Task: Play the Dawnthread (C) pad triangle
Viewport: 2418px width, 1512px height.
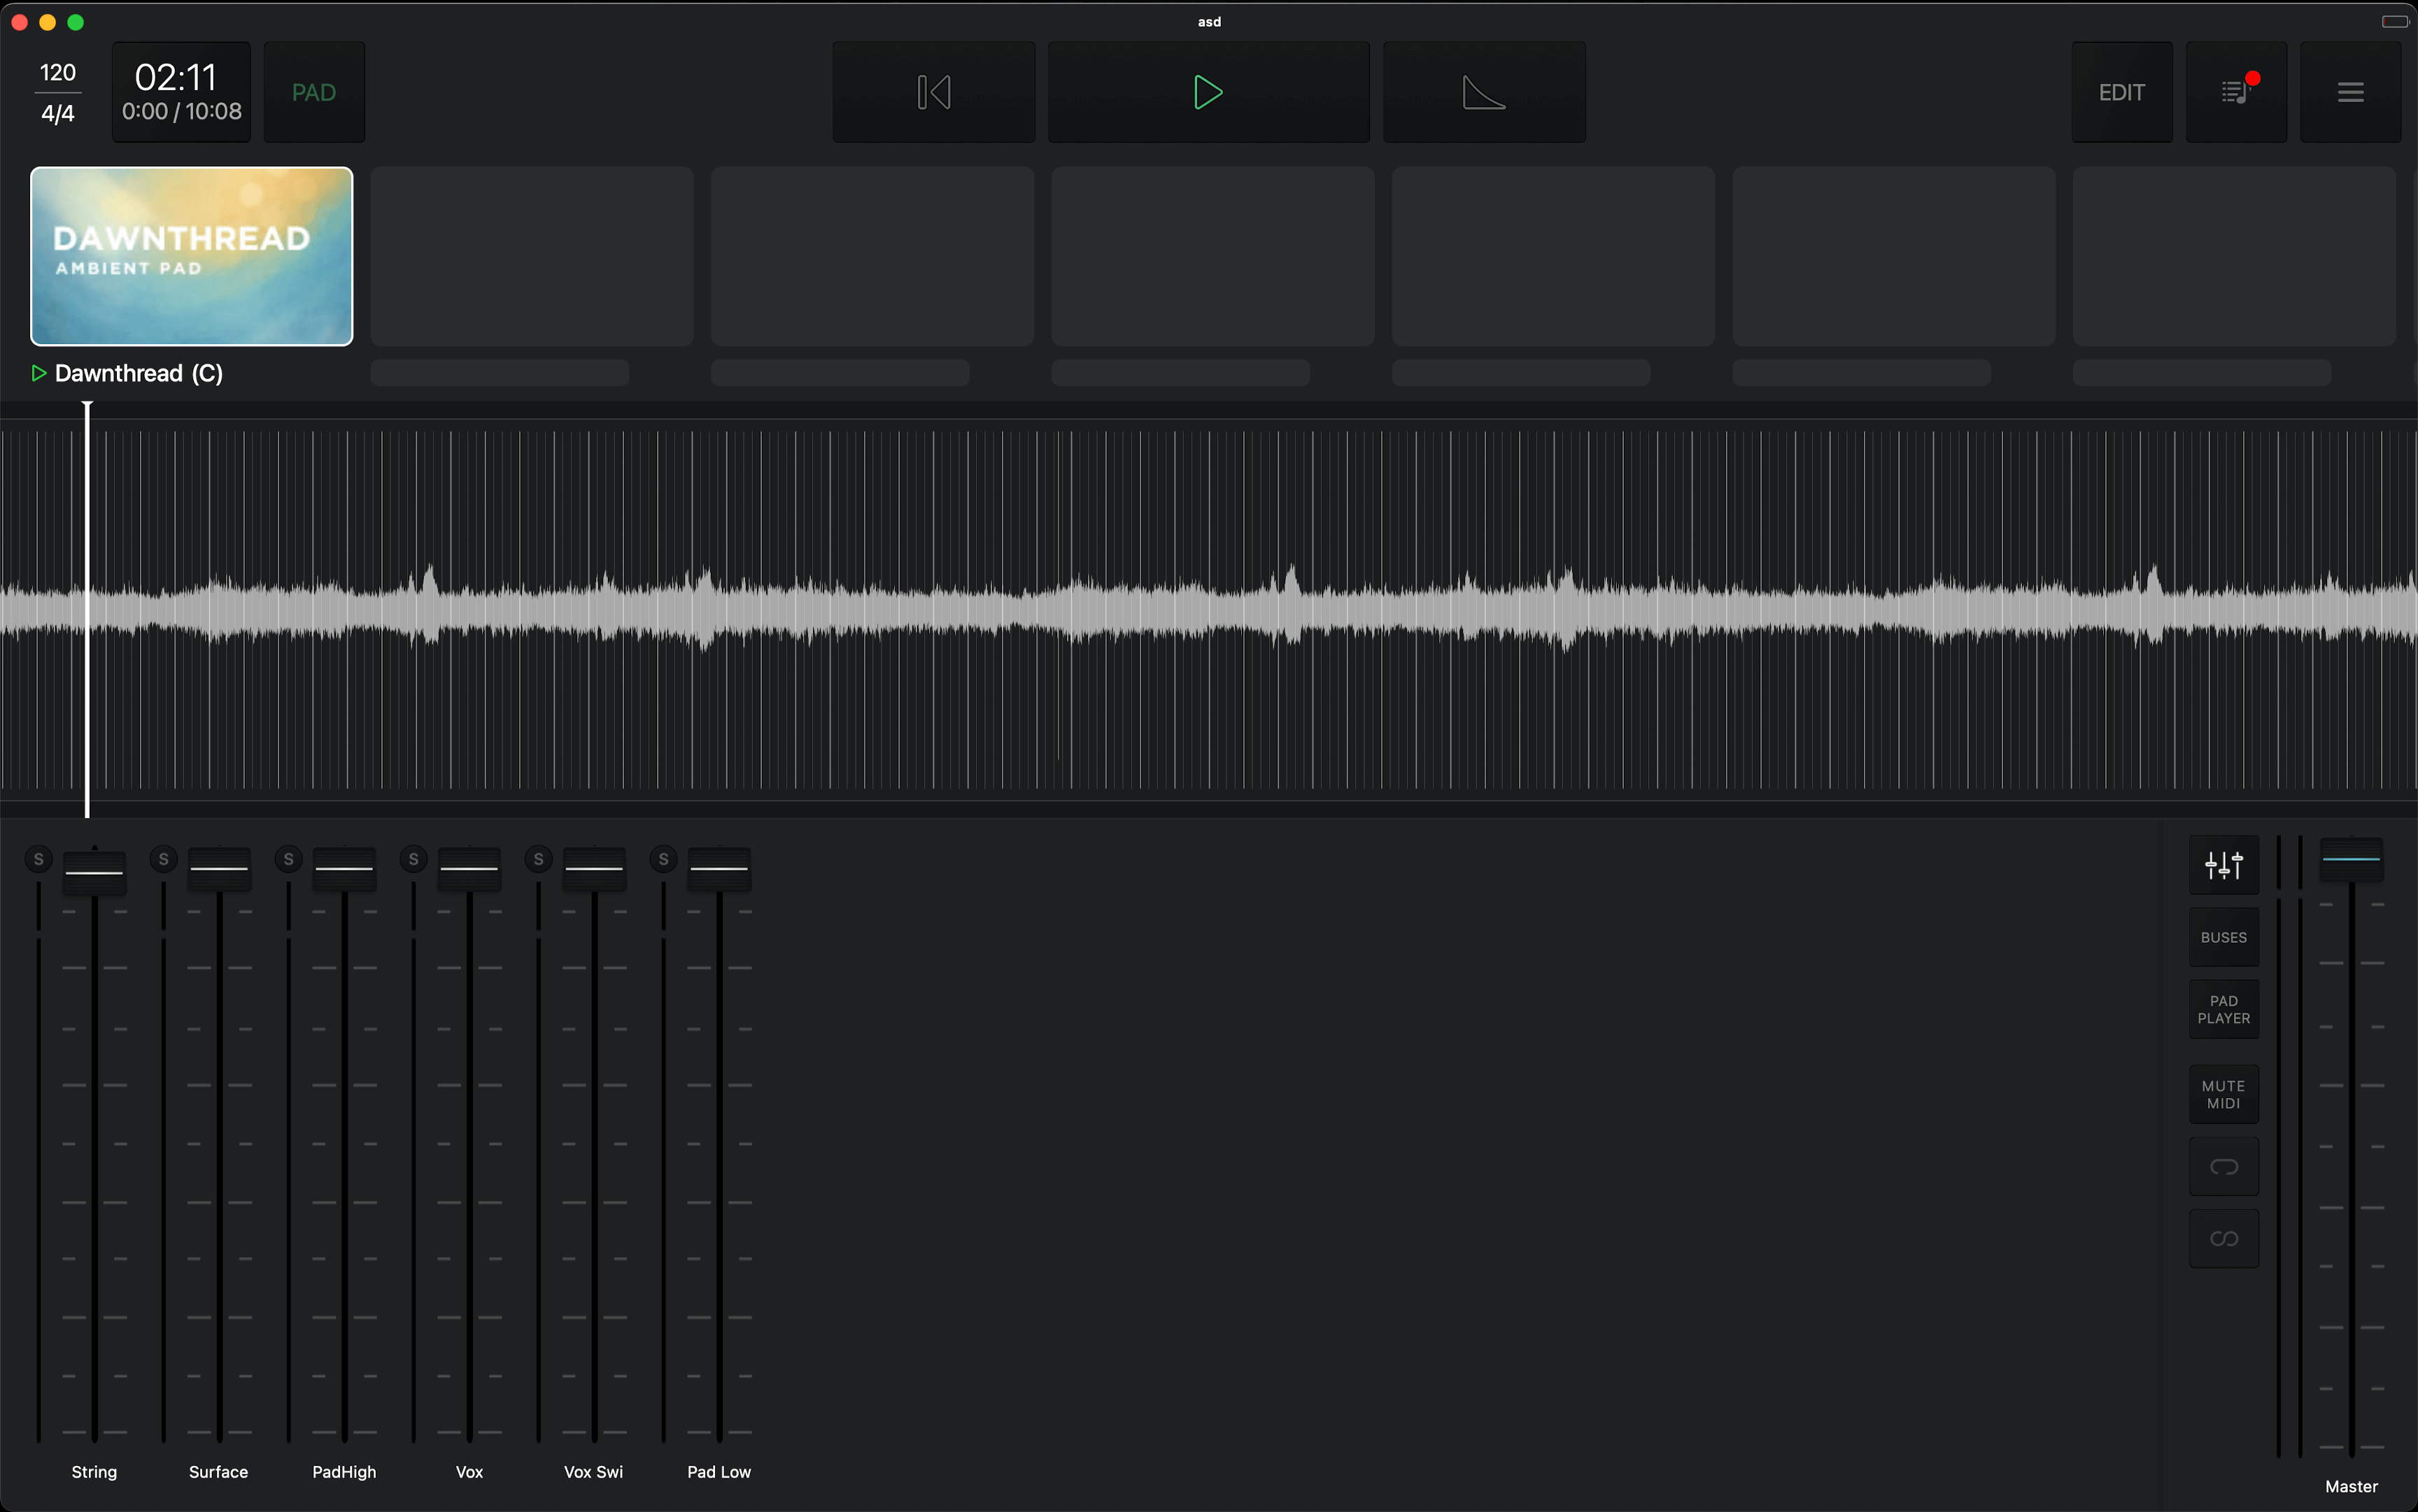Action: (39, 373)
